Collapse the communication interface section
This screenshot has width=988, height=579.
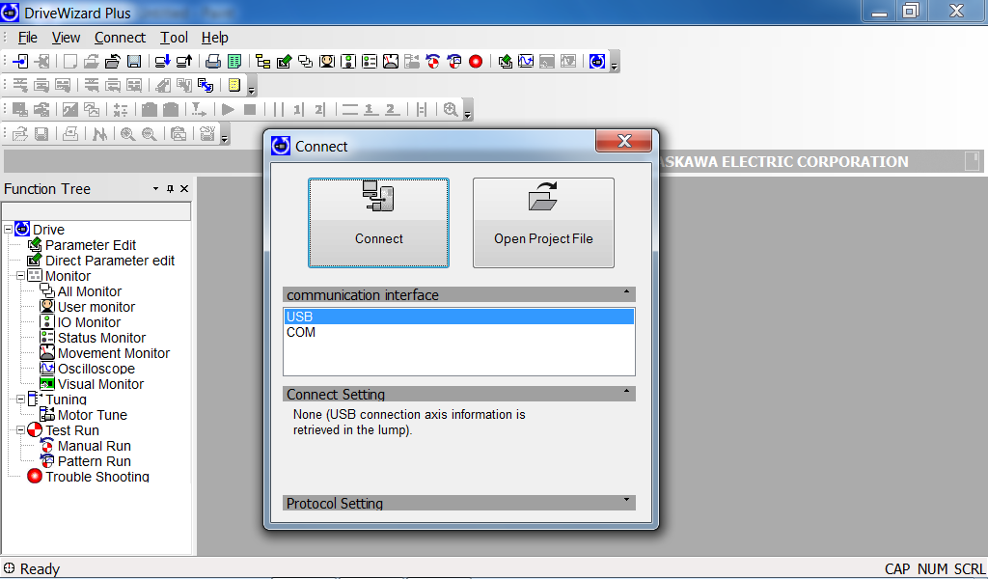tap(626, 291)
